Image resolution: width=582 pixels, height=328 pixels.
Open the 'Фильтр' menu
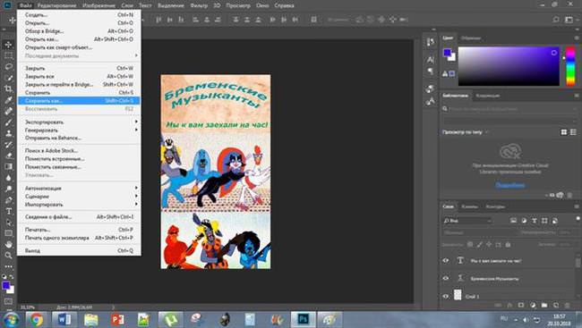(199, 5)
